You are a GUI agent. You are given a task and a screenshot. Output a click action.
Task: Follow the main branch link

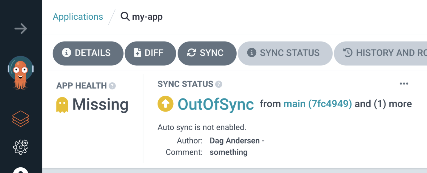tap(294, 104)
